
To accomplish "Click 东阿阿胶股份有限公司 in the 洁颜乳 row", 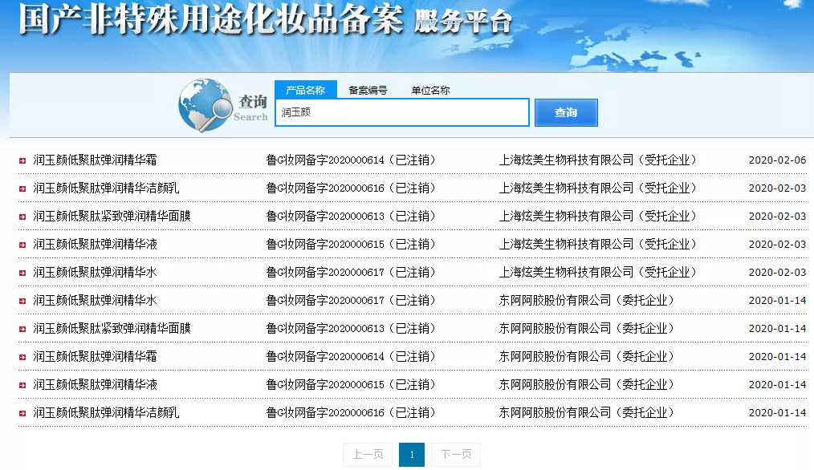I will point(555,412).
